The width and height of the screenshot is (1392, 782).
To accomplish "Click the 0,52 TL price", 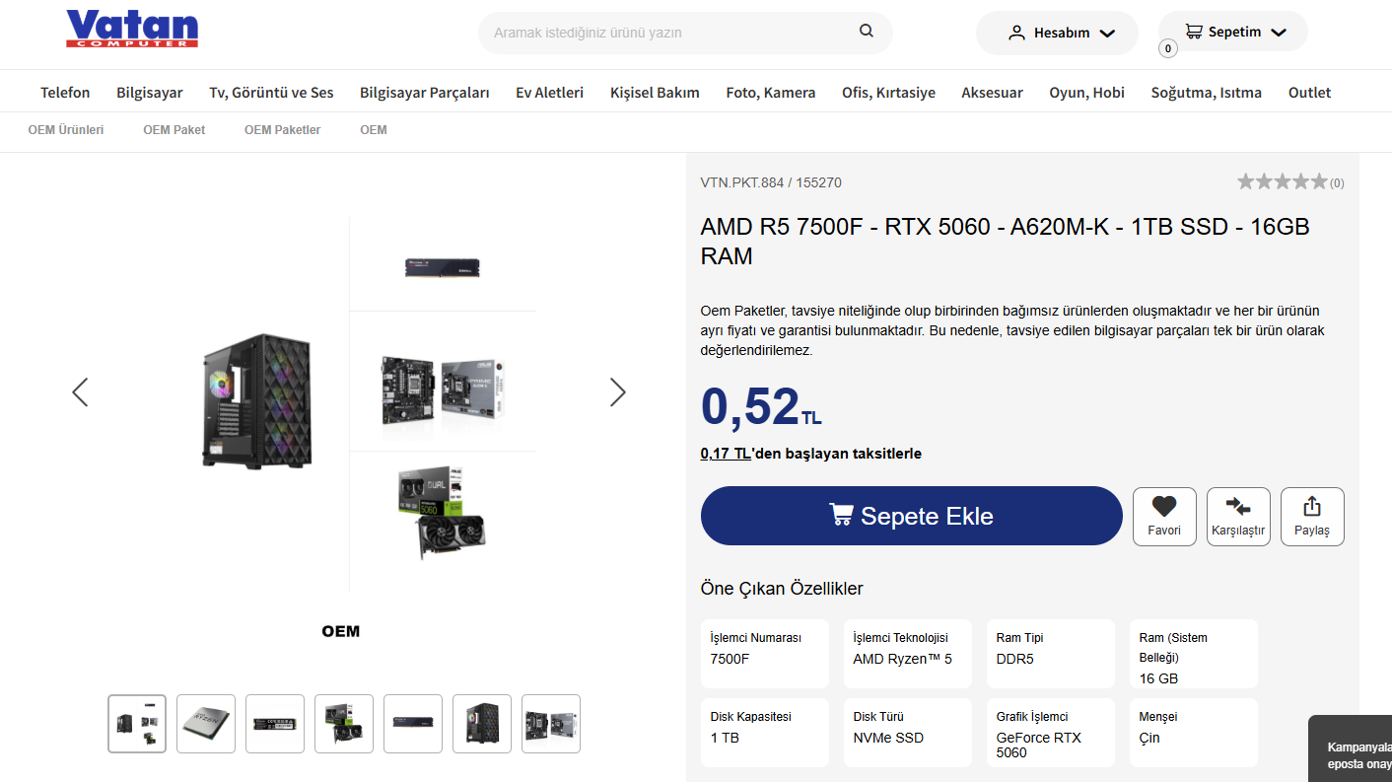I will (761, 406).
